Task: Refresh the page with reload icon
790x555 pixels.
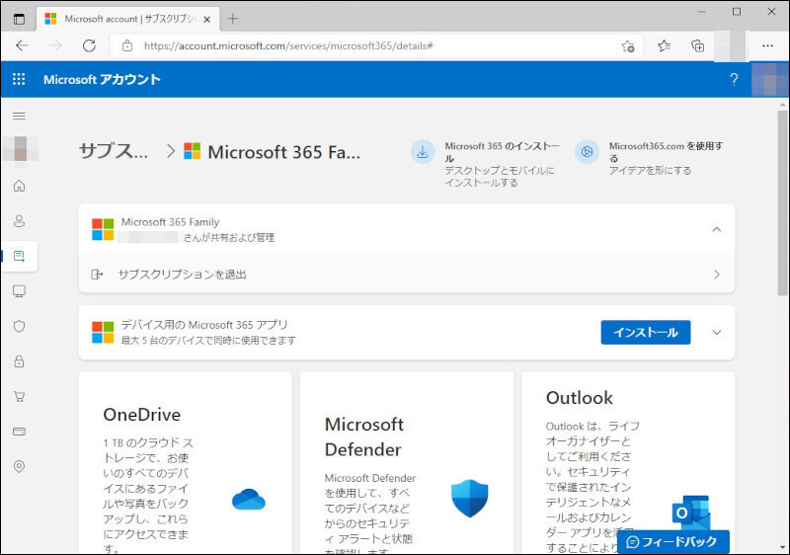Action: (89, 45)
